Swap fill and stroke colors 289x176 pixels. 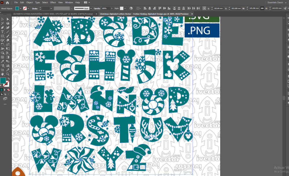pos(8,79)
